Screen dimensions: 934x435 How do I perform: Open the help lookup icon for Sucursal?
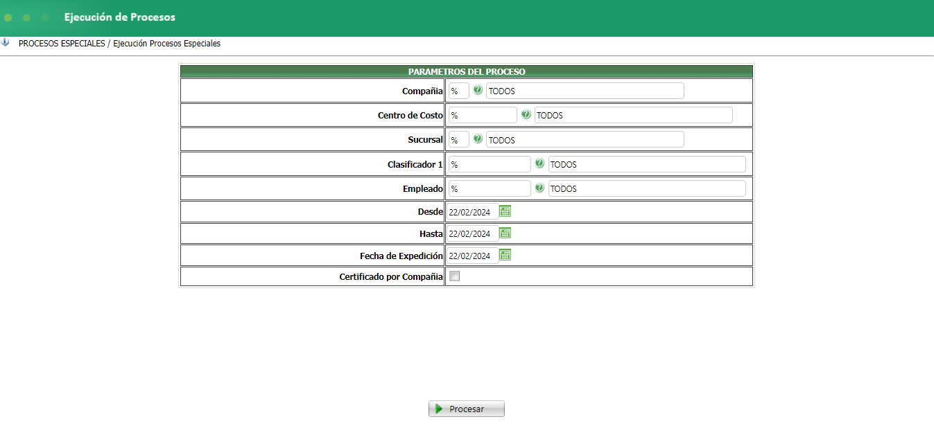coord(478,139)
